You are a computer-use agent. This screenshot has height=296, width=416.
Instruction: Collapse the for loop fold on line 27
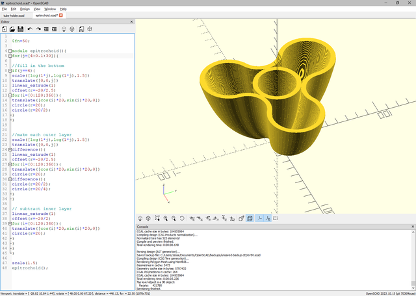pos(10,165)
